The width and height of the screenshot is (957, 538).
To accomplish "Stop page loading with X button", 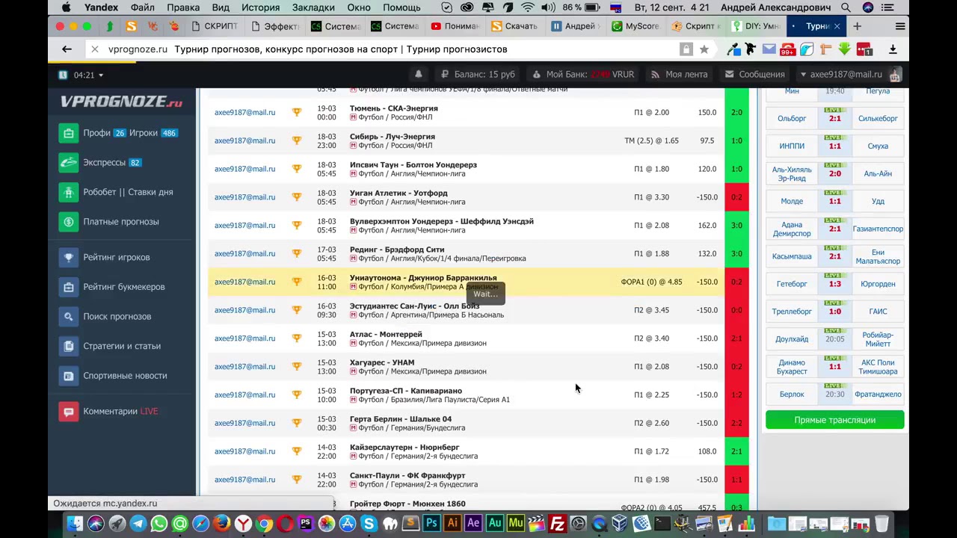I will [x=94, y=49].
